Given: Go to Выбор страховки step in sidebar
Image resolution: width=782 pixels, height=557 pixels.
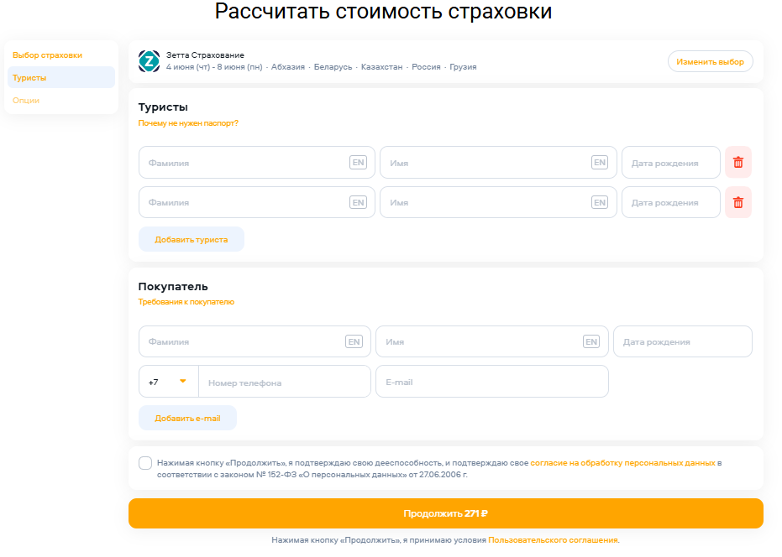Looking at the screenshot, I should pyautogui.click(x=48, y=55).
